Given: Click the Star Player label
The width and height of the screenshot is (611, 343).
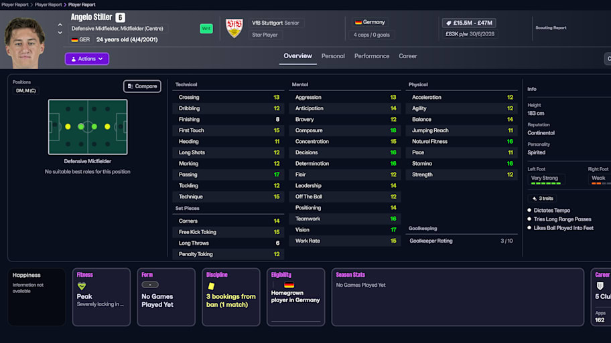Looking at the screenshot, I should (265, 35).
